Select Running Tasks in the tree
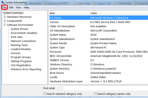Image resolution: width=148 pixels, height=98 pixels. pyautogui.click(x=19, y=45)
